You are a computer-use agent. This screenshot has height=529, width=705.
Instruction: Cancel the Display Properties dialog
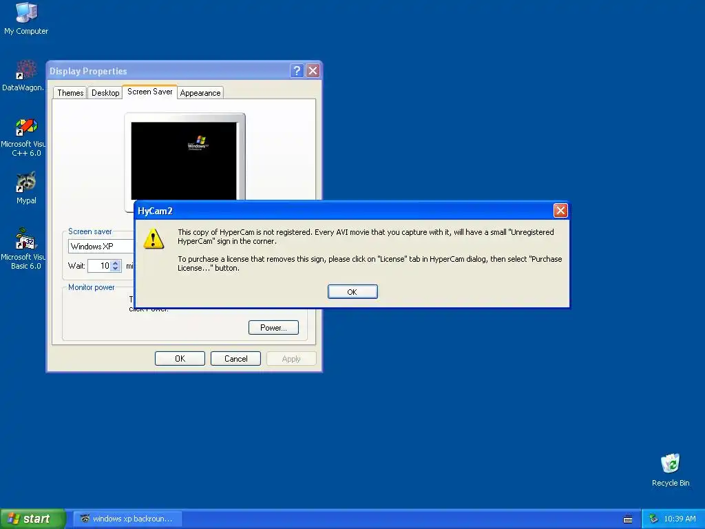[235, 358]
